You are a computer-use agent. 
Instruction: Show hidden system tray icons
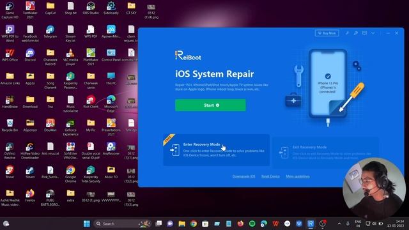click(x=339, y=224)
